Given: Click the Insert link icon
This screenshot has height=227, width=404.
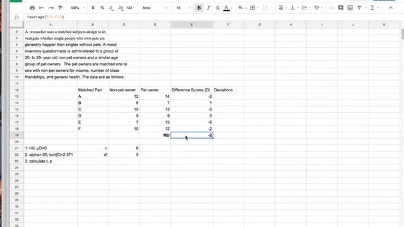Looking at the screenshot, I should [331, 8].
